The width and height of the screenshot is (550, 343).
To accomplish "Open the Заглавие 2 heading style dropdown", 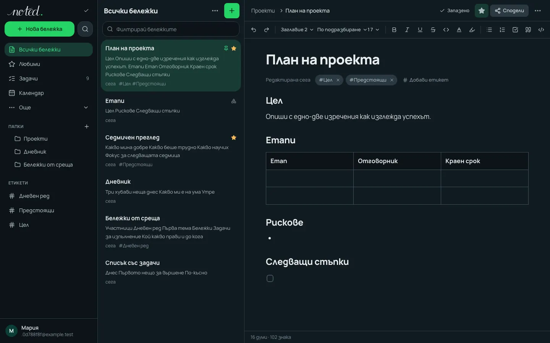I will [x=297, y=30].
